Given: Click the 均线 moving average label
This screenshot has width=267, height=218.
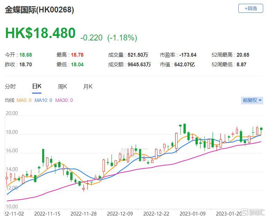Looking at the screenshot, I should click(10, 100).
